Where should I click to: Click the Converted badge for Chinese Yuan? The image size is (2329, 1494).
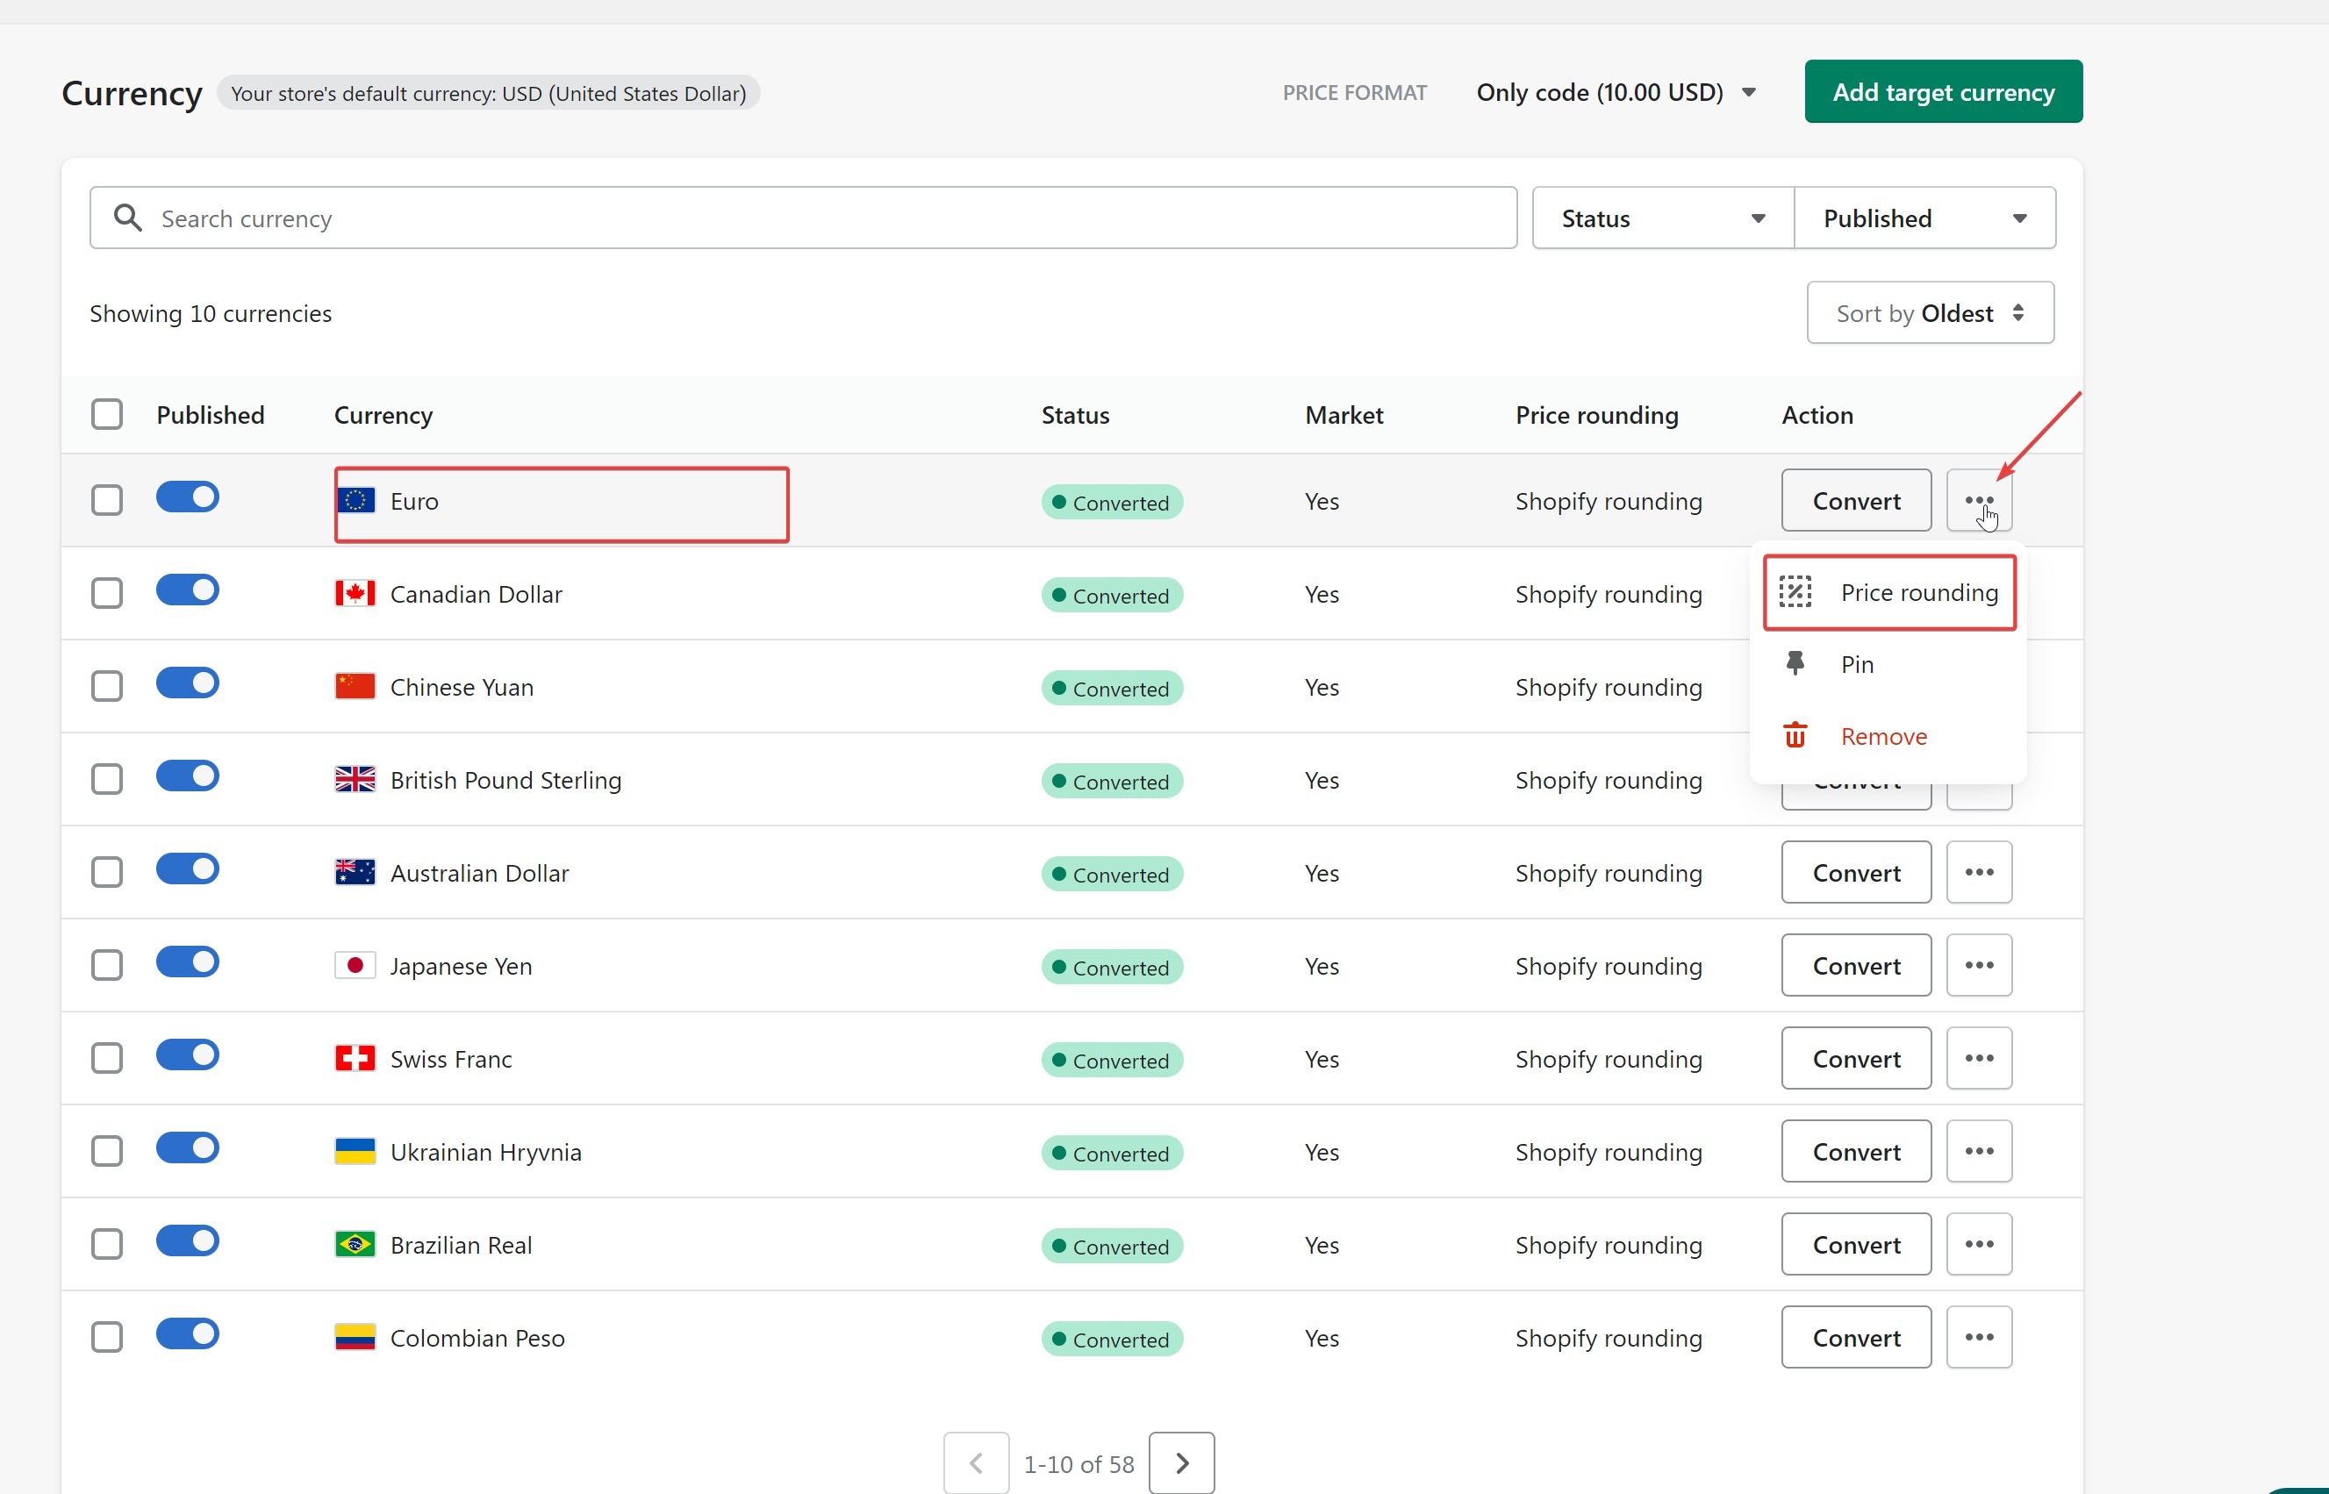point(1112,689)
